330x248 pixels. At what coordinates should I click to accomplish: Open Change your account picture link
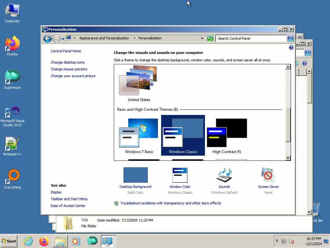point(73,76)
